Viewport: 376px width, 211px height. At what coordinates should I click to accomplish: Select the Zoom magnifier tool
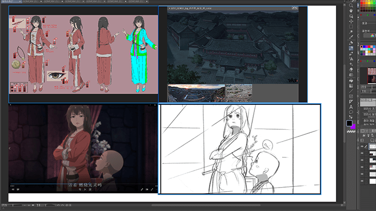click(x=351, y=5)
